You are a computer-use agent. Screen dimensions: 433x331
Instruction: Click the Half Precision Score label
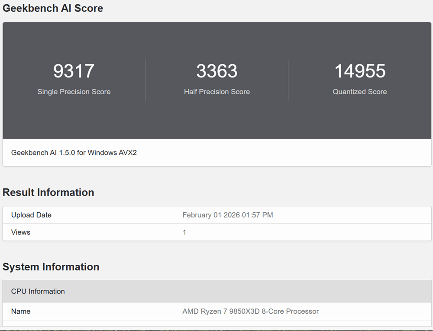216,92
